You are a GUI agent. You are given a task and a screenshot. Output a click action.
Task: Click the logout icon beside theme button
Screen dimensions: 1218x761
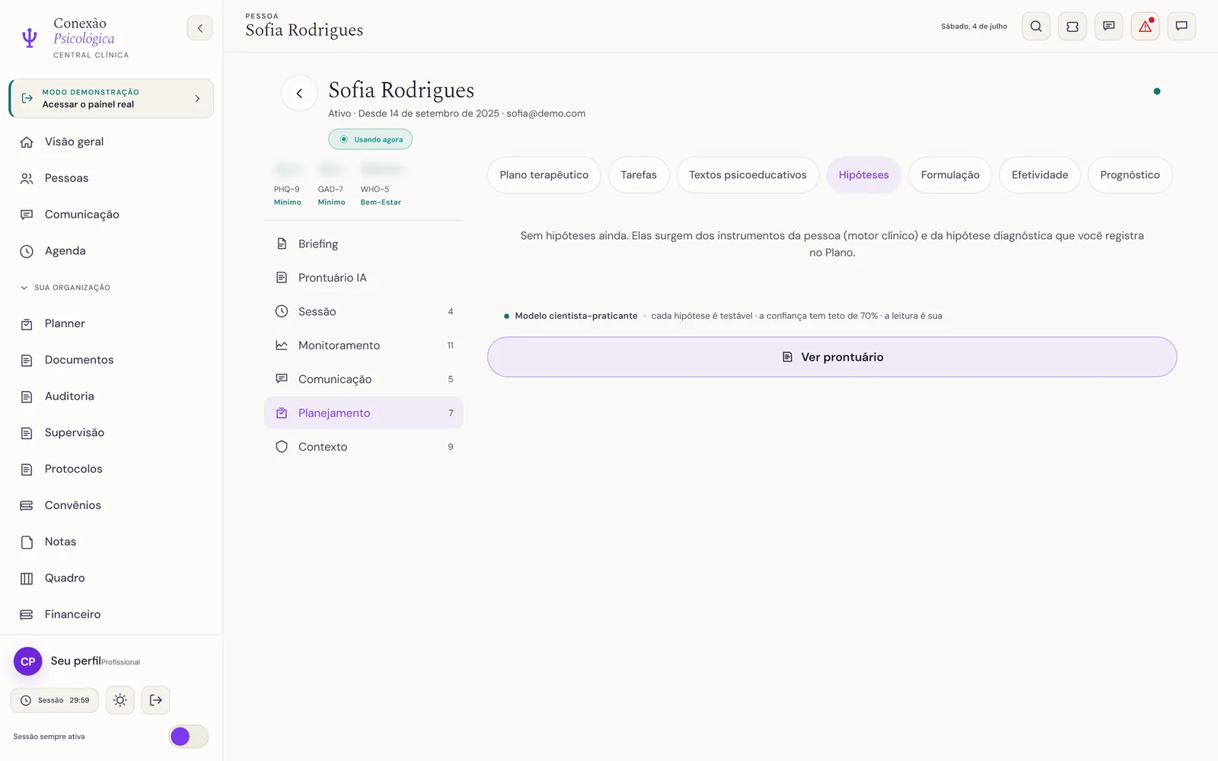pos(156,700)
